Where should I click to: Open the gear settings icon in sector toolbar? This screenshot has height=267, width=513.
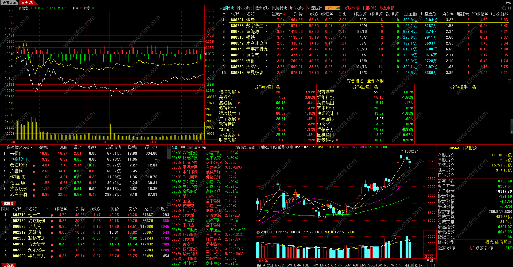[509, 8]
